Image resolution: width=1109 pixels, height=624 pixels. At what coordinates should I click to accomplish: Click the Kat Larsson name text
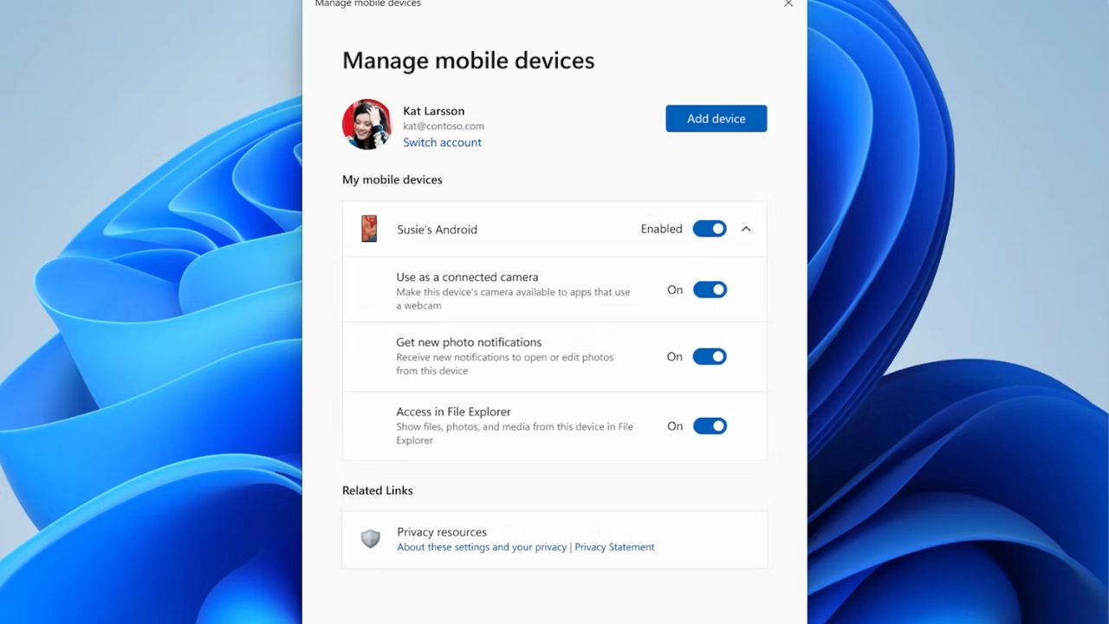pos(433,111)
